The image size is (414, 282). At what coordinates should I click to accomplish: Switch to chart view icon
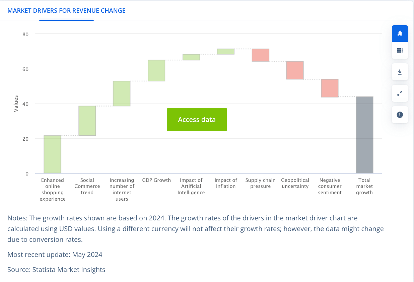[x=400, y=33]
